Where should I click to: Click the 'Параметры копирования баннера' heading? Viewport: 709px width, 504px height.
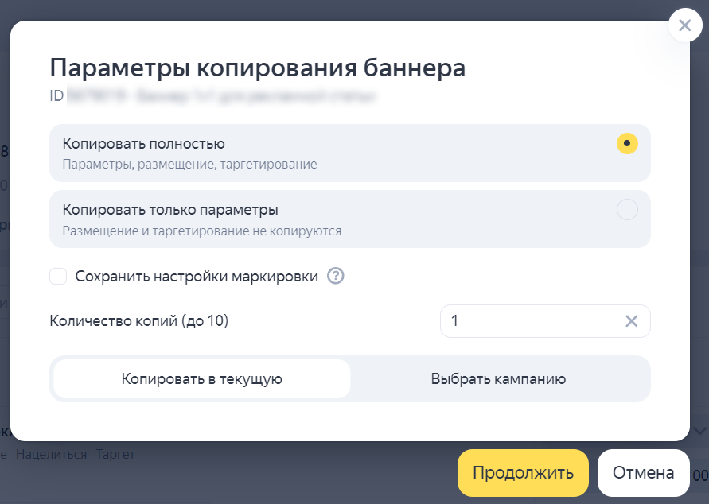pyautogui.click(x=257, y=68)
